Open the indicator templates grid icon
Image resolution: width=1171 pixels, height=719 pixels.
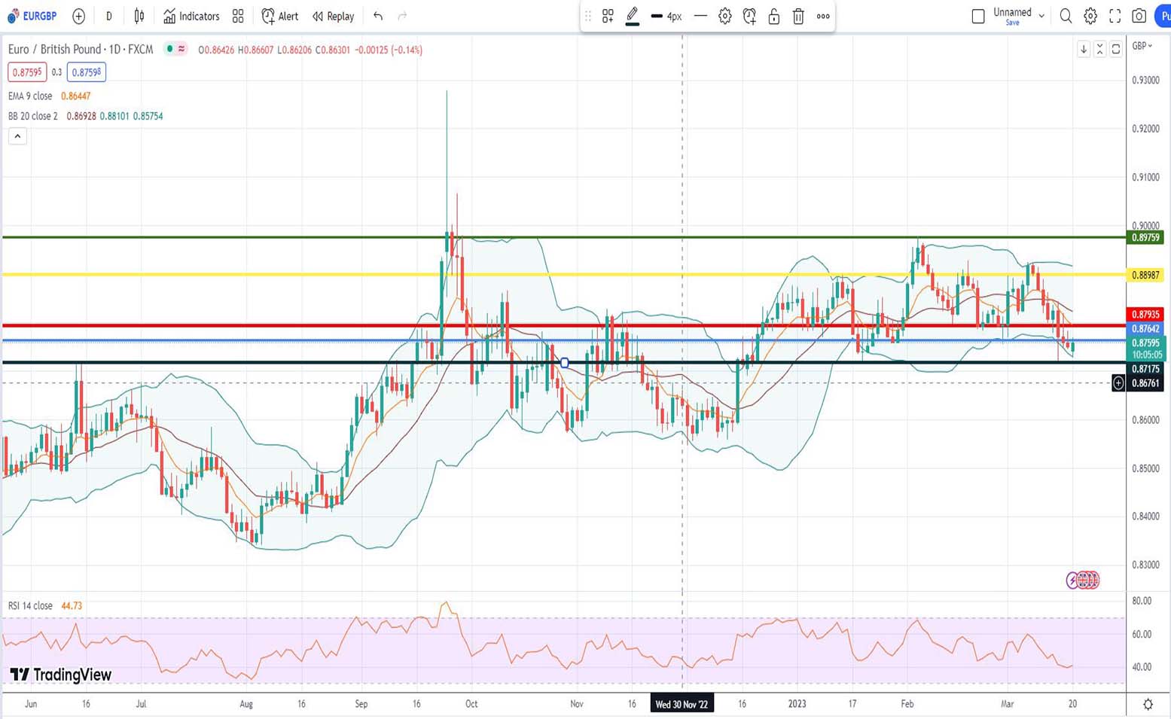click(238, 16)
